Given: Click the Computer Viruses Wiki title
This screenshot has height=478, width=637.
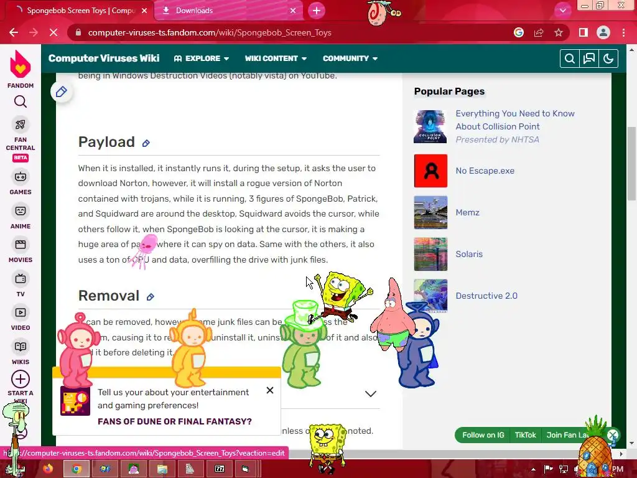Looking at the screenshot, I should 104,58.
